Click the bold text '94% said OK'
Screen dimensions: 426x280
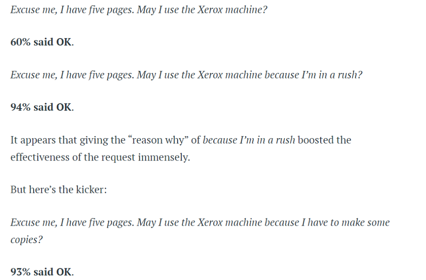click(42, 107)
